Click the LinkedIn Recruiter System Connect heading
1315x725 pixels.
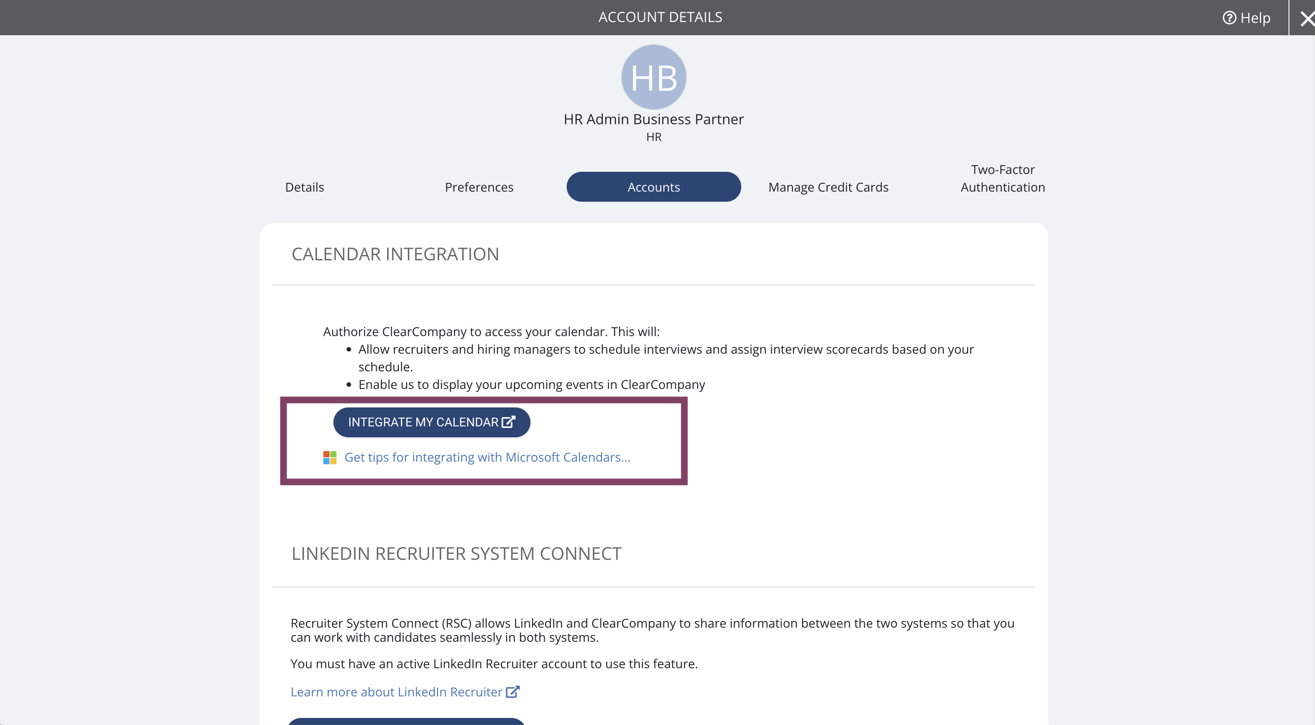pos(456,554)
